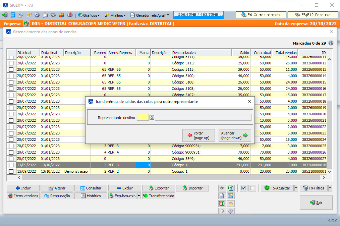Check the Demonstração row checkbox
This screenshot has width=340, height=226.
tap(12, 171)
